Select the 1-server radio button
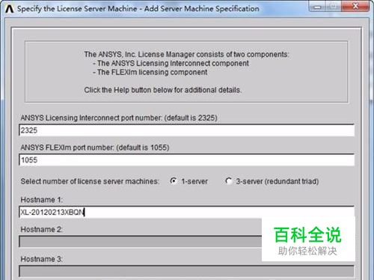Screen dimensions: 374x280 (x=174, y=181)
